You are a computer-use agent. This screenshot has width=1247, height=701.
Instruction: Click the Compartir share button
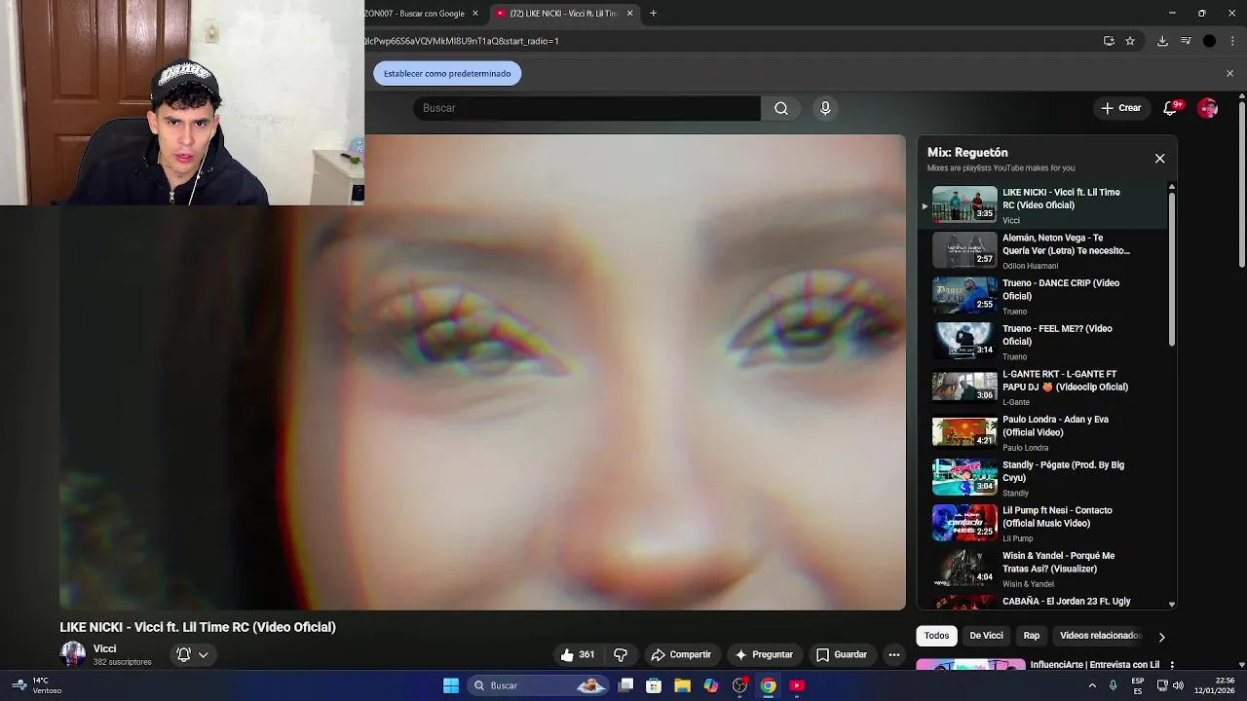coord(681,654)
